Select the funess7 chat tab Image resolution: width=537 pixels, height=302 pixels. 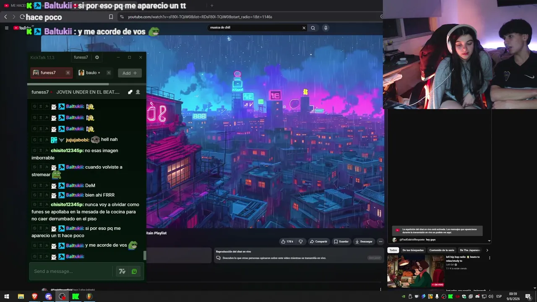(52, 73)
